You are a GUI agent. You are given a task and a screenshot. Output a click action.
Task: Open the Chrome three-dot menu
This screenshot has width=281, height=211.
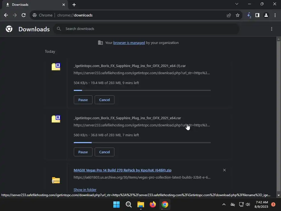coord(275,15)
